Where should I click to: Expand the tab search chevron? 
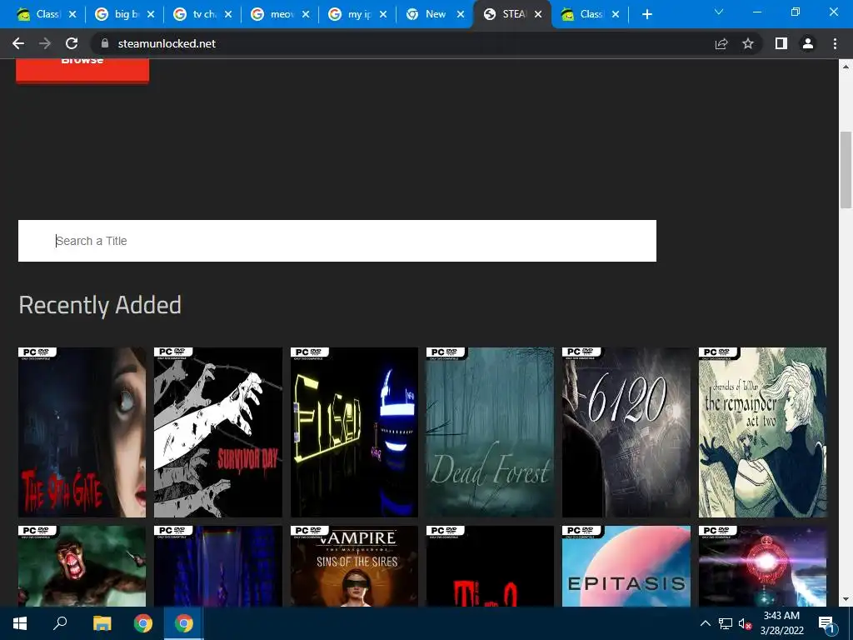coord(719,12)
